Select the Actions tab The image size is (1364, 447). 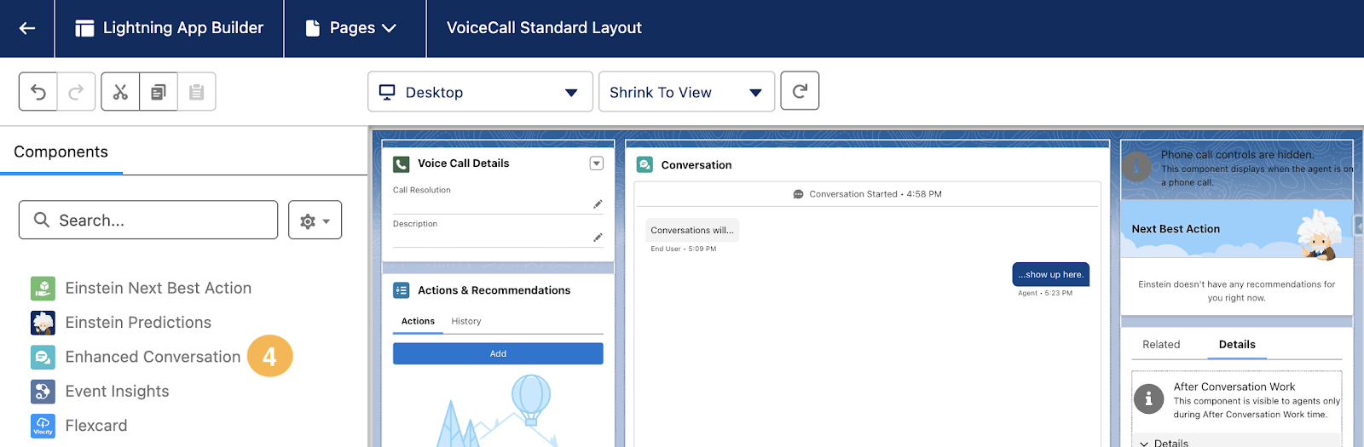tap(418, 322)
